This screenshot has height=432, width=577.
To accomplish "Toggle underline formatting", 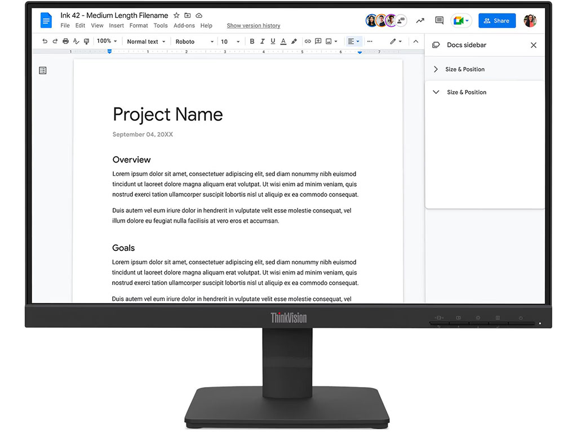I will 273,42.
